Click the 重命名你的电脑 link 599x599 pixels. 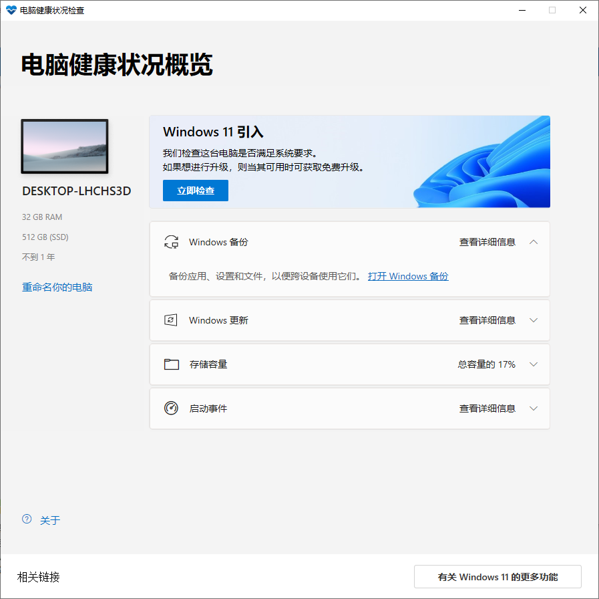57,285
